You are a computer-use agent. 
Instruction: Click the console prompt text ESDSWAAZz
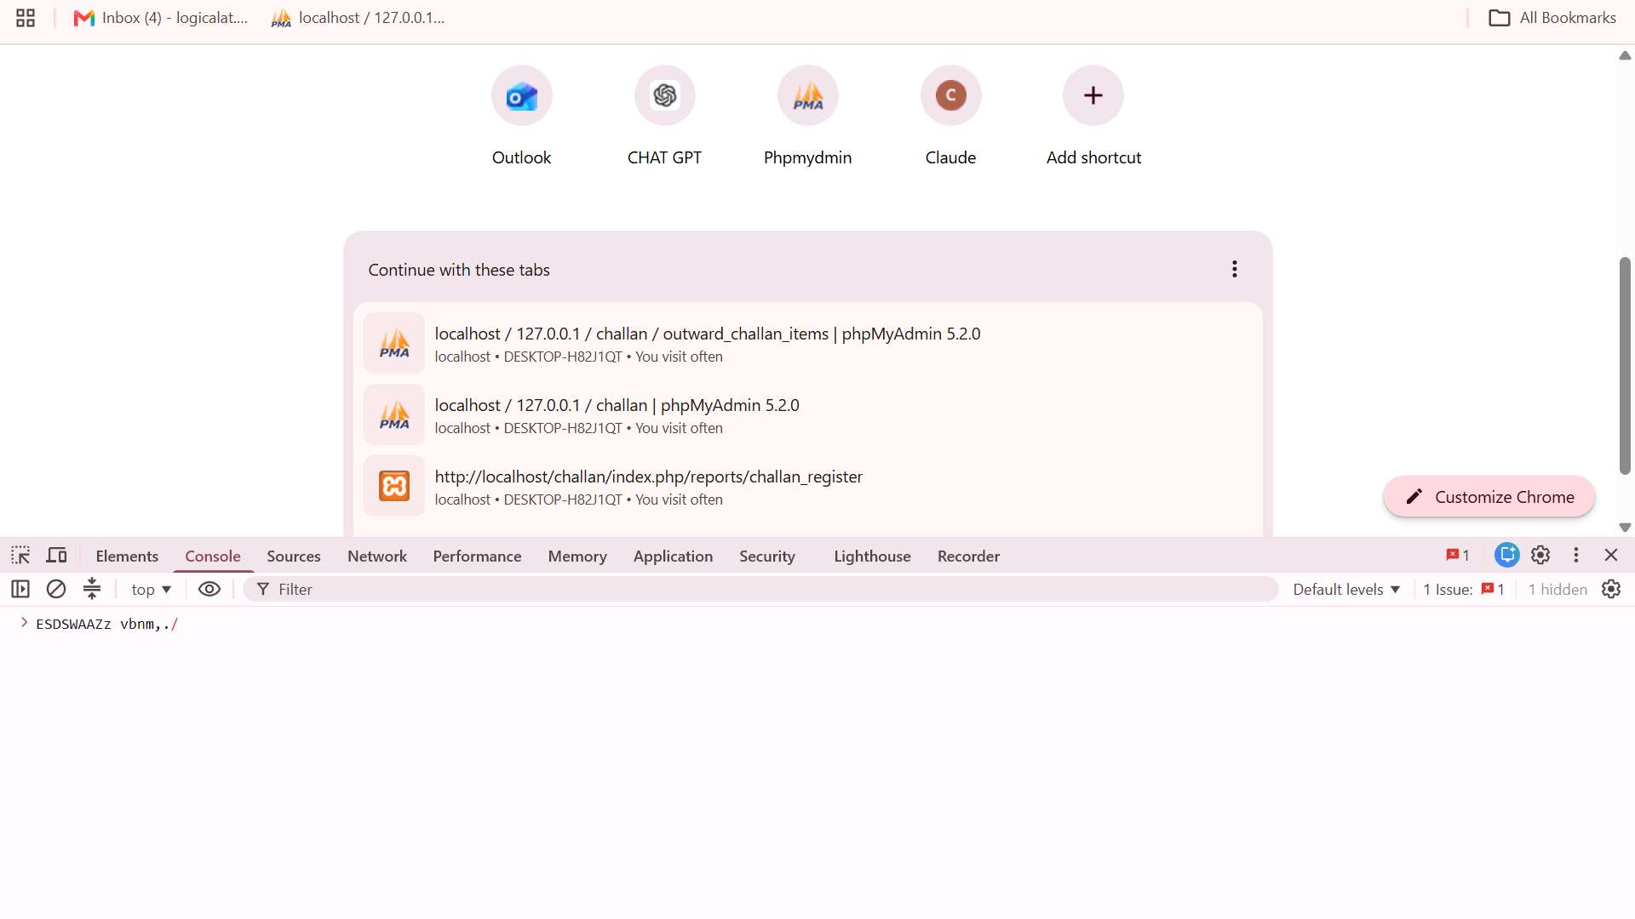pyautogui.click(x=73, y=625)
